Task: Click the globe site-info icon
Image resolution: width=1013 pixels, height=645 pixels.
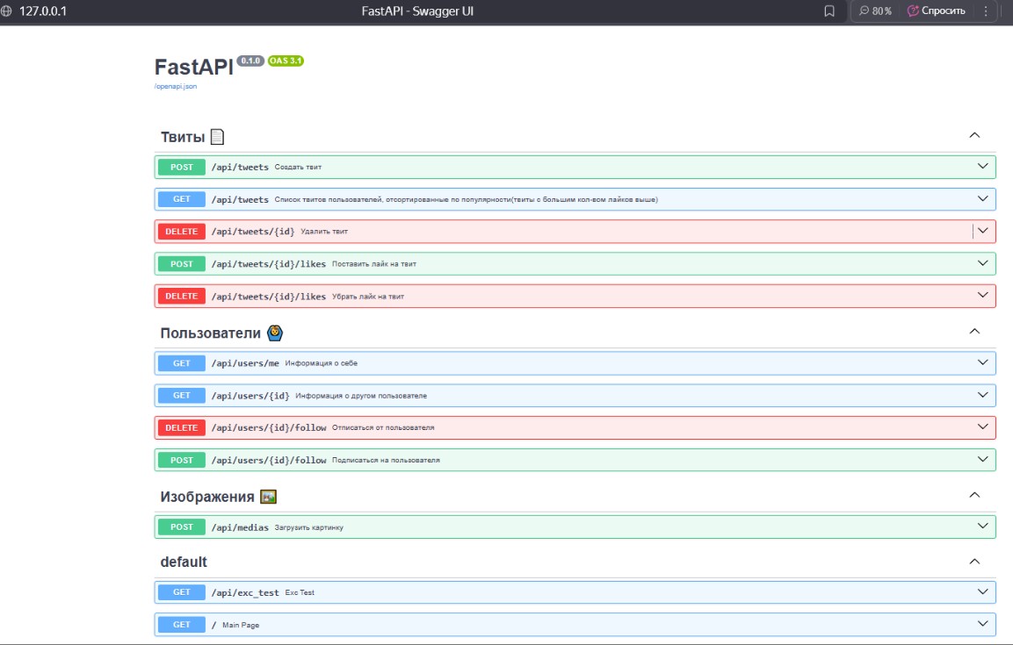Action: tap(6, 11)
